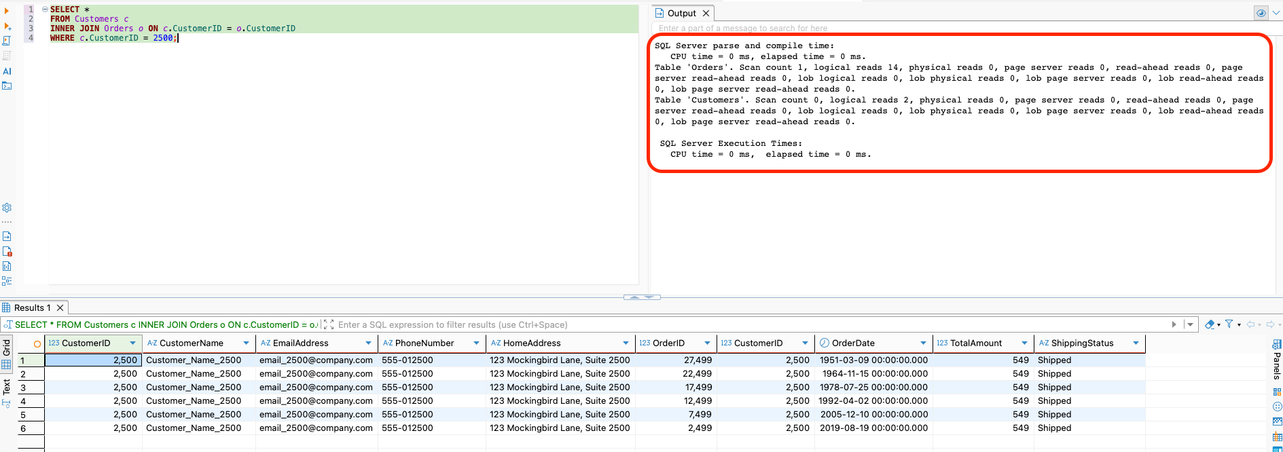Open PhoneNumber column filter dropdown
Viewport: 1283px width, 452px height.
476,343
